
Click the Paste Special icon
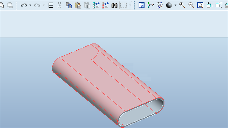pos(87,5)
